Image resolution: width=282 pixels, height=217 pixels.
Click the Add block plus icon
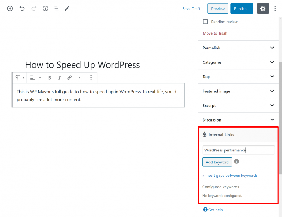tap(10, 8)
